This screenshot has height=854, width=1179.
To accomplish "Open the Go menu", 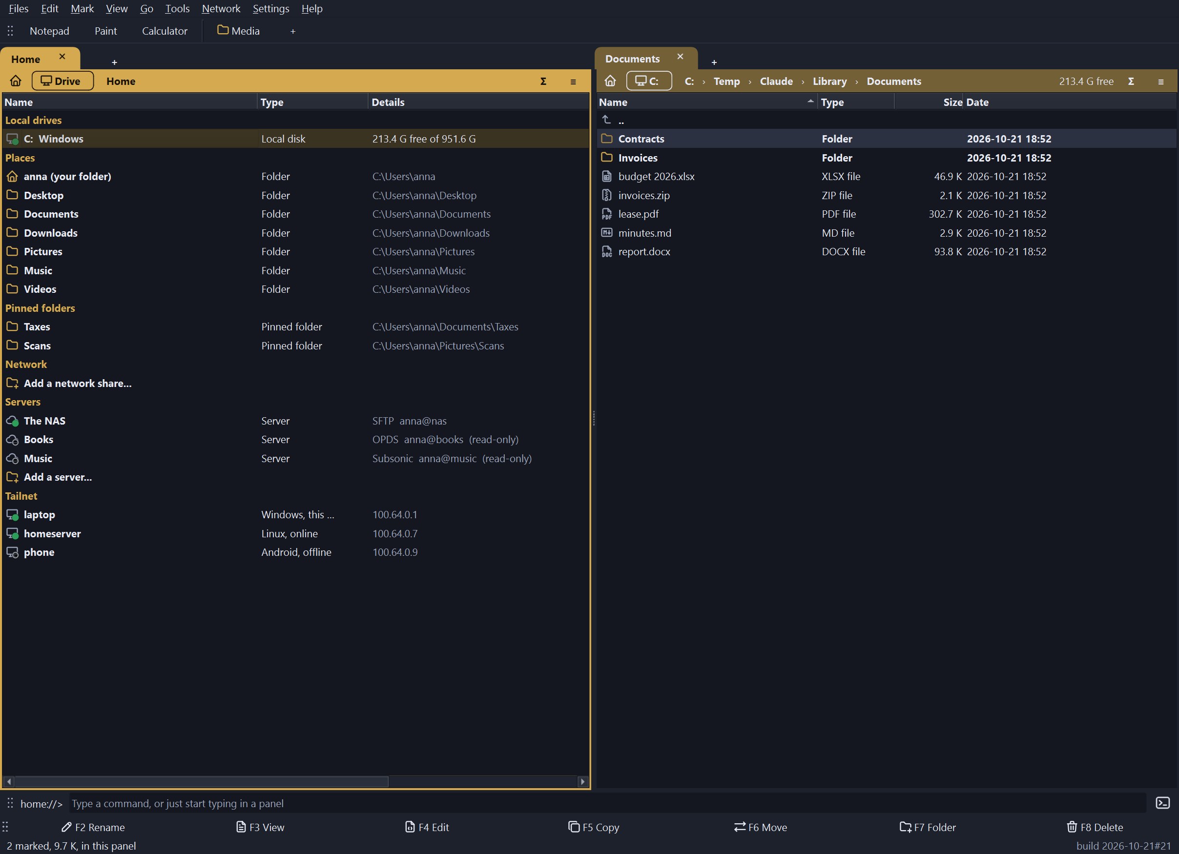I will [146, 8].
